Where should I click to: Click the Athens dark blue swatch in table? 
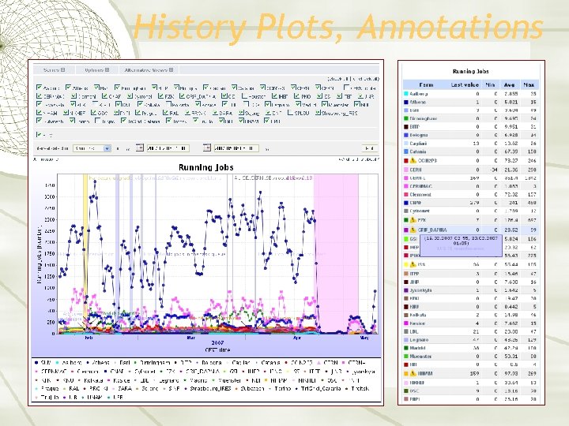406,102
